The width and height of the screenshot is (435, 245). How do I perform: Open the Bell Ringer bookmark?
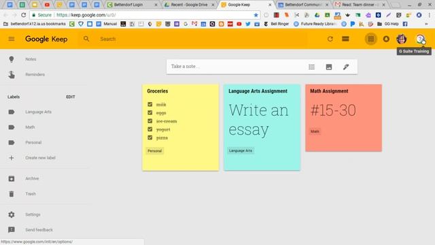277,24
